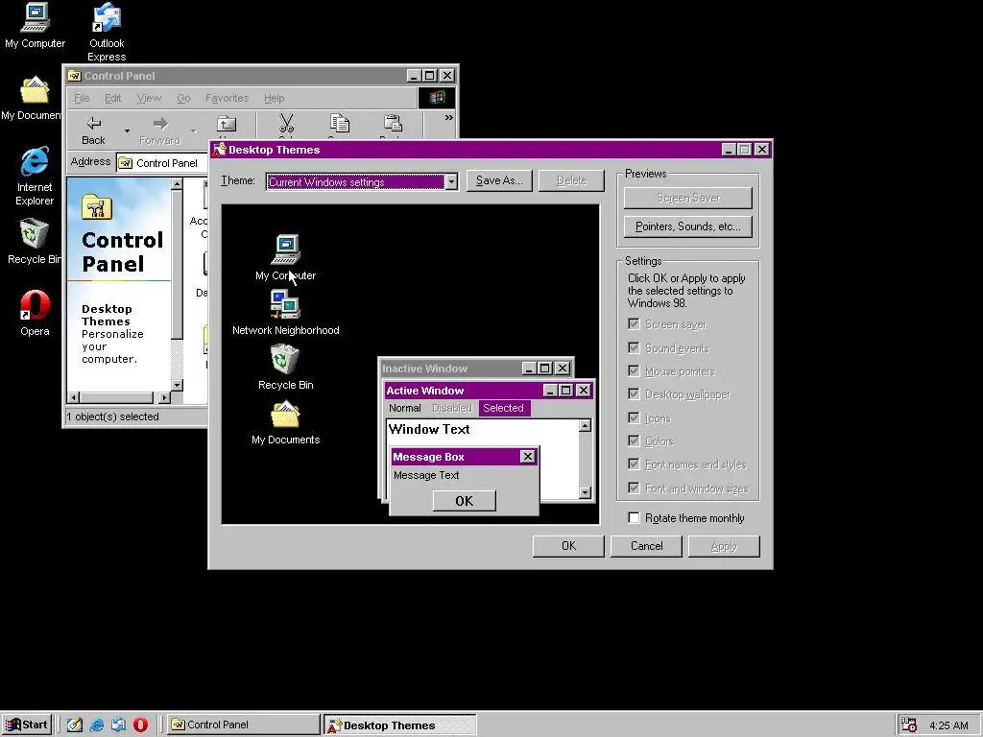Open the desktop Recycle Bin icon
Screen dimensions: 983x737
[x=35, y=234]
